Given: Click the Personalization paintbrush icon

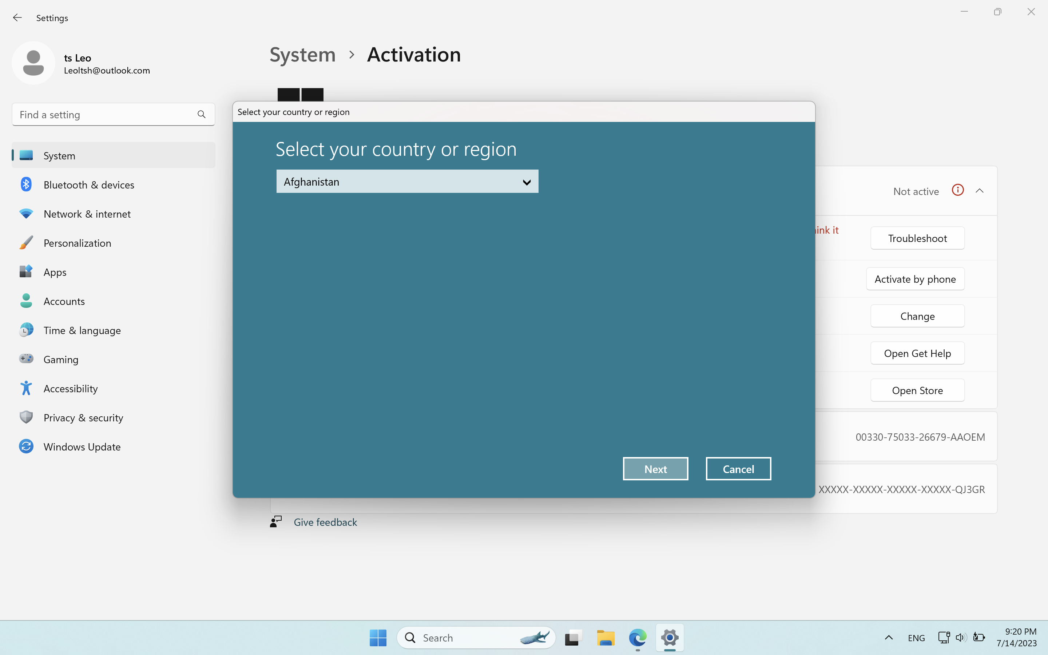Looking at the screenshot, I should (x=26, y=243).
